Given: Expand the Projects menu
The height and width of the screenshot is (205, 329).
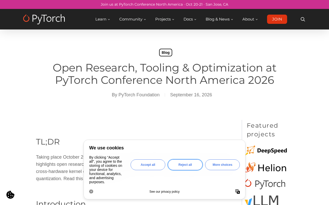Looking at the screenshot, I should 164,19.
